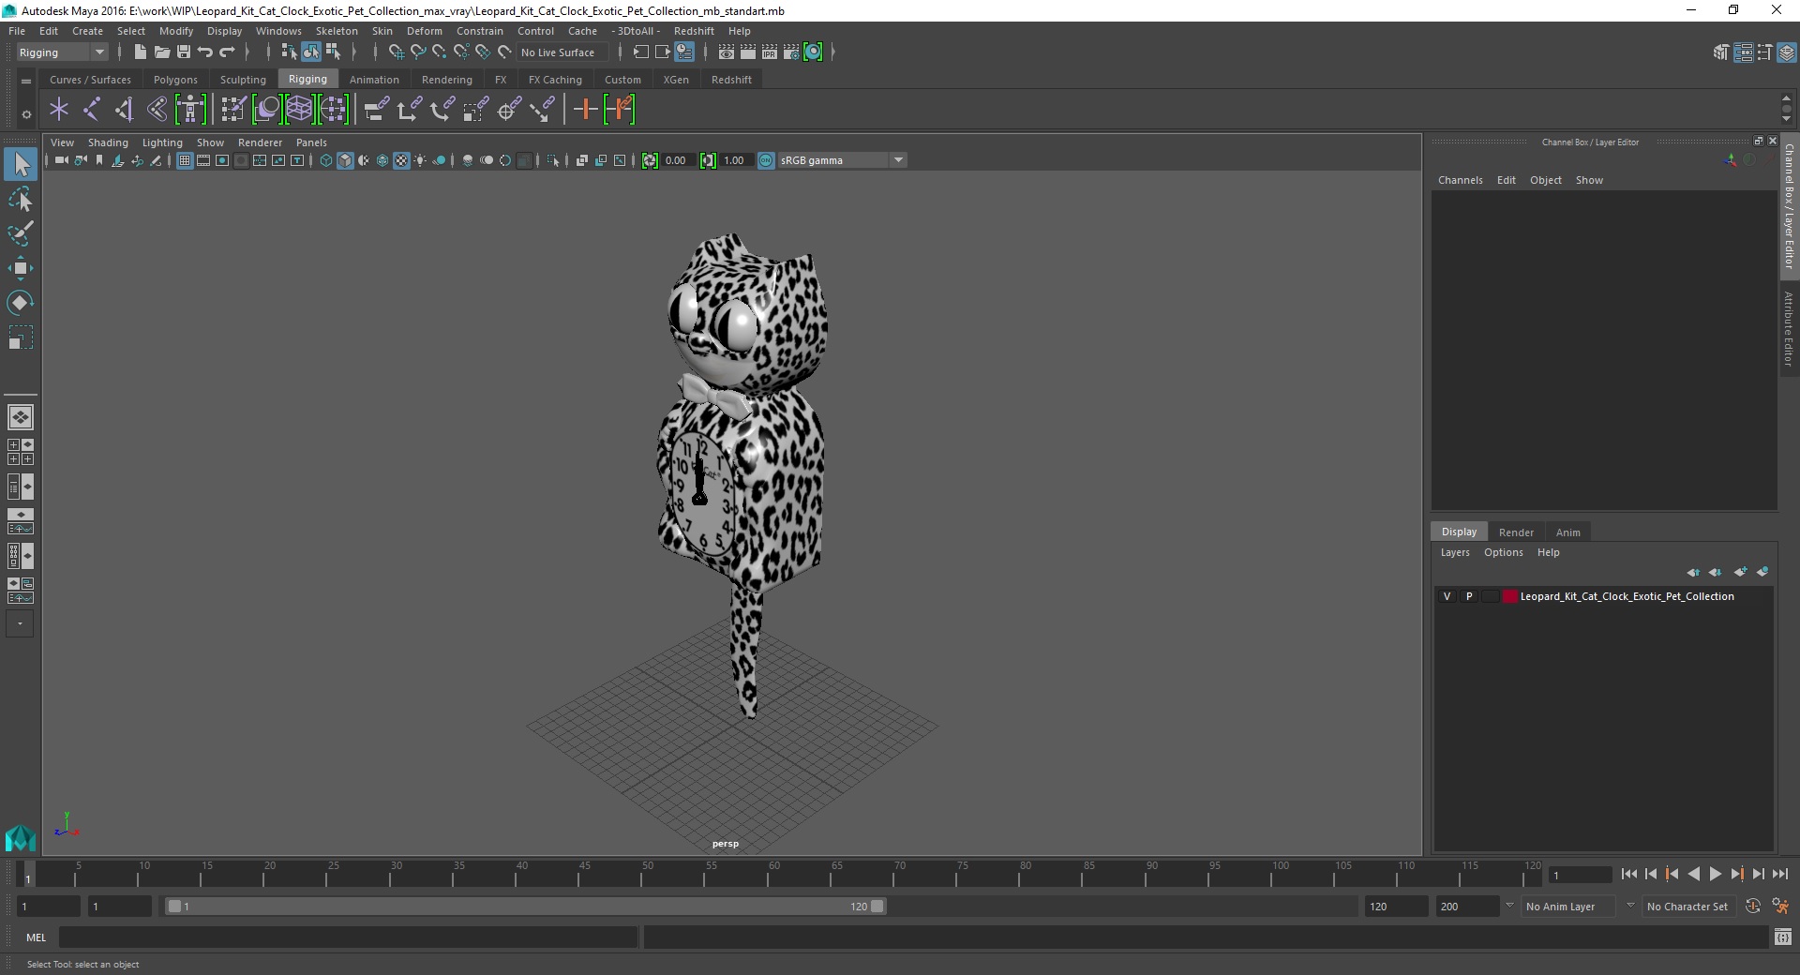The width and height of the screenshot is (1800, 975).
Task: Toggle wireframe display in viewport
Action: pyautogui.click(x=326, y=160)
